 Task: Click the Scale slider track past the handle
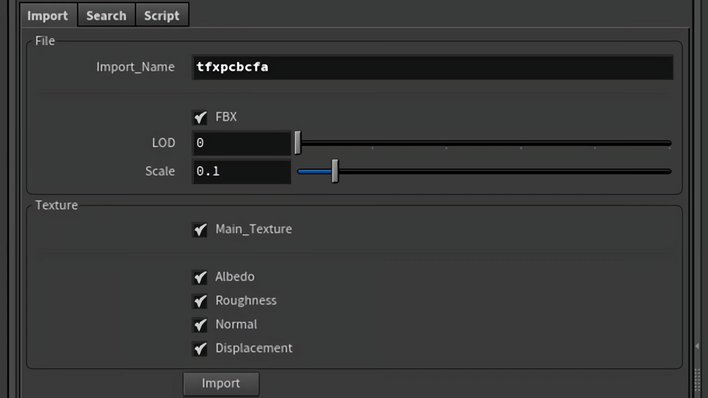(516, 171)
